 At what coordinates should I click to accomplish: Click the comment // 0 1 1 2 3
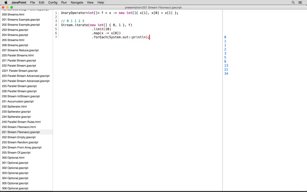pos(73,21)
